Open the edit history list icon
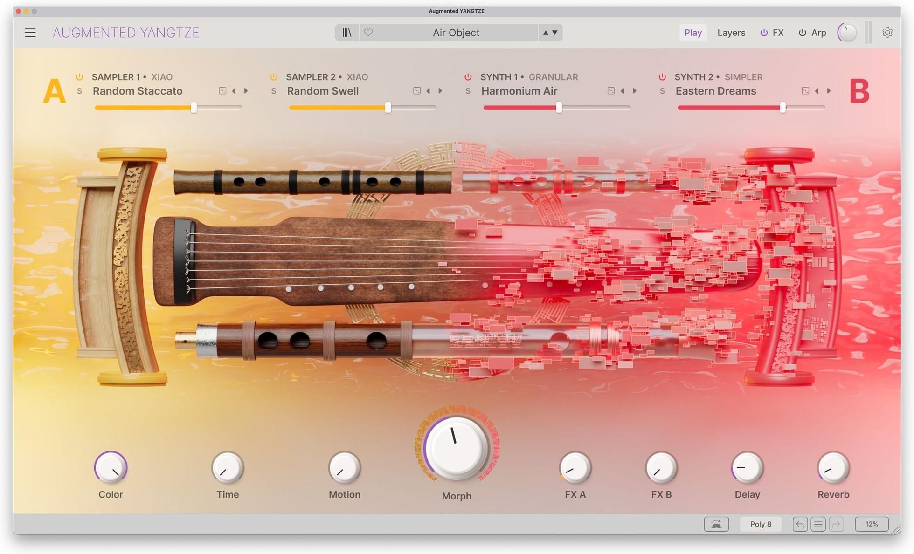Screen dimensions: 914x554 point(817,524)
